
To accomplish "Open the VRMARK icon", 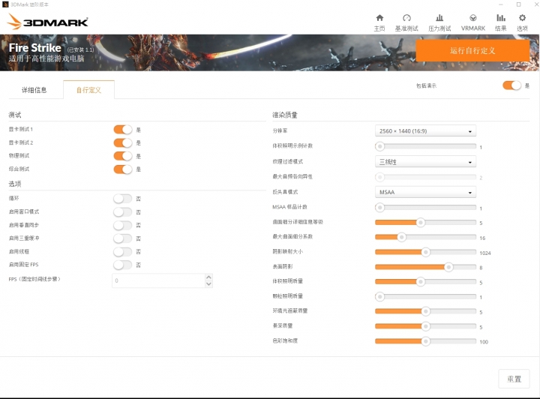I will 472,18.
